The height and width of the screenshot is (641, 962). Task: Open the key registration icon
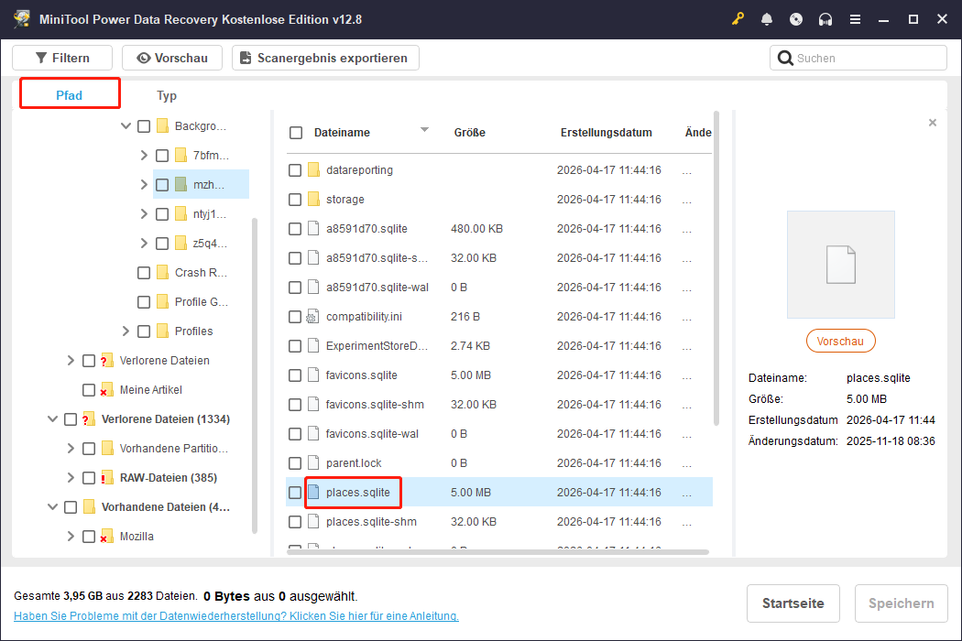click(738, 19)
